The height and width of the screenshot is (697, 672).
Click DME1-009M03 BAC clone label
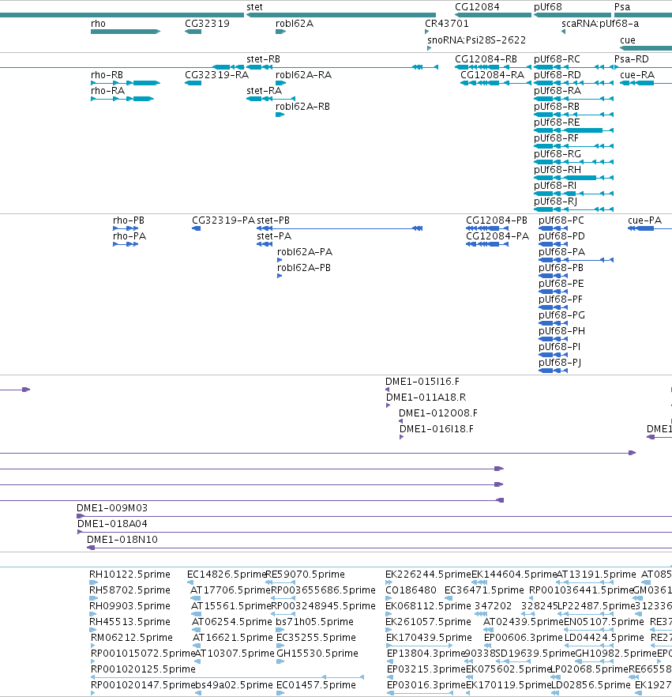pyautogui.click(x=112, y=508)
